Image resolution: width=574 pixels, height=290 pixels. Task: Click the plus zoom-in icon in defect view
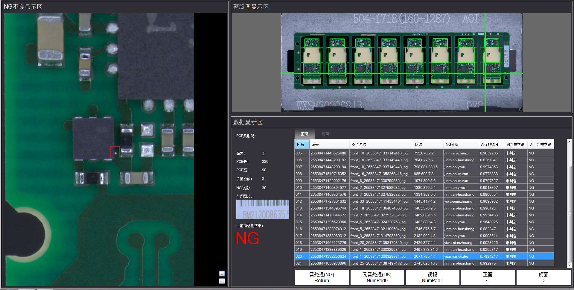[x=222, y=274]
